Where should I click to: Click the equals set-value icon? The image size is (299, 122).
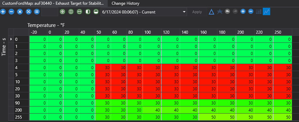[x=37, y=12]
